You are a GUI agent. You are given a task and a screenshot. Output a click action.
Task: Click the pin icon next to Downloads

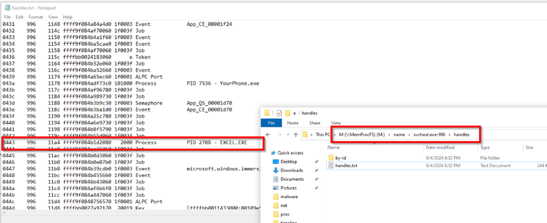tap(316, 170)
